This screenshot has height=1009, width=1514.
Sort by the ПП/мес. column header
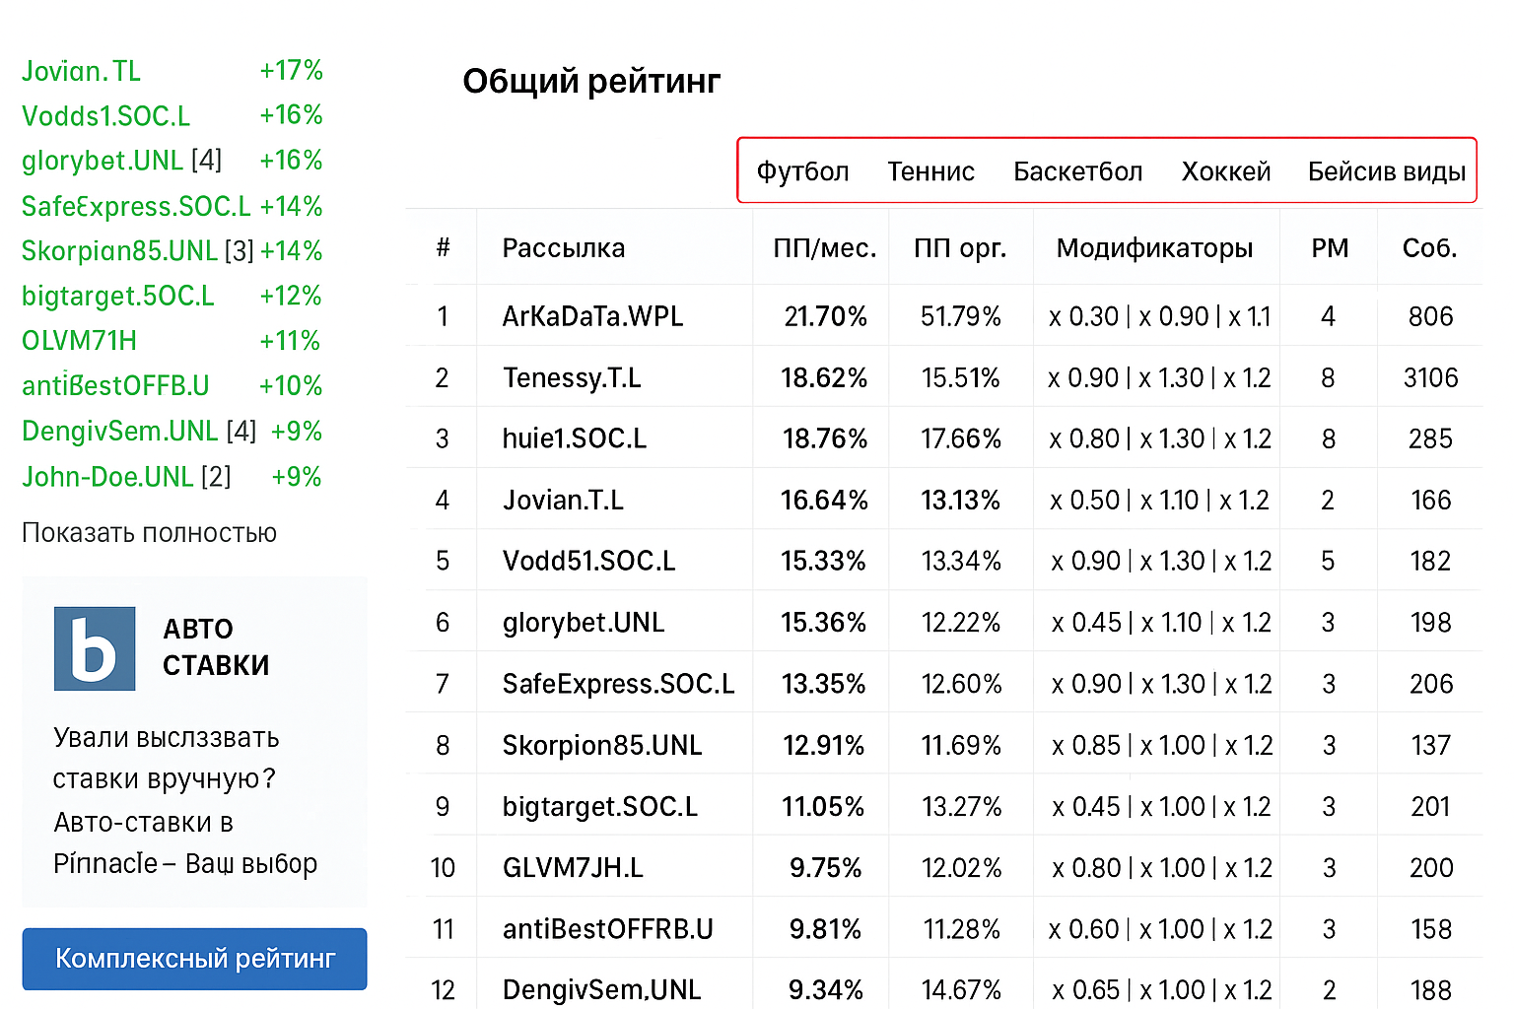824,248
